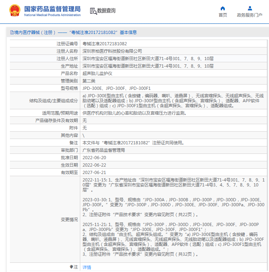Click the 数据查询 magnifier icon
Screen dimensions: 269x272
pyautogui.click(x=93, y=11)
